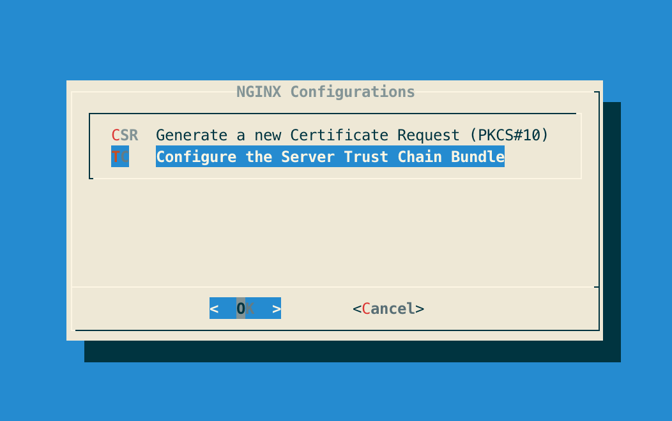Click the red C hotkey in Cancel
This screenshot has width=672, height=421.
point(366,309)
